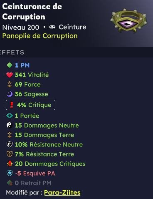Image resolution: width=153 pixels, height=199 pixels.
Task: Click the Résistance Terre shield icon
Action: coord(10,154)
